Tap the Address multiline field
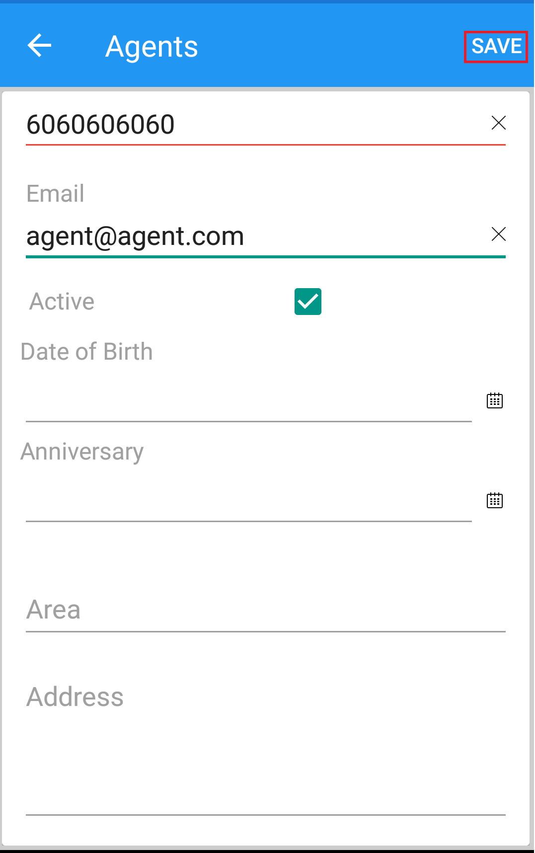This screenshot has width=535, height=853. tap(266, 745)
